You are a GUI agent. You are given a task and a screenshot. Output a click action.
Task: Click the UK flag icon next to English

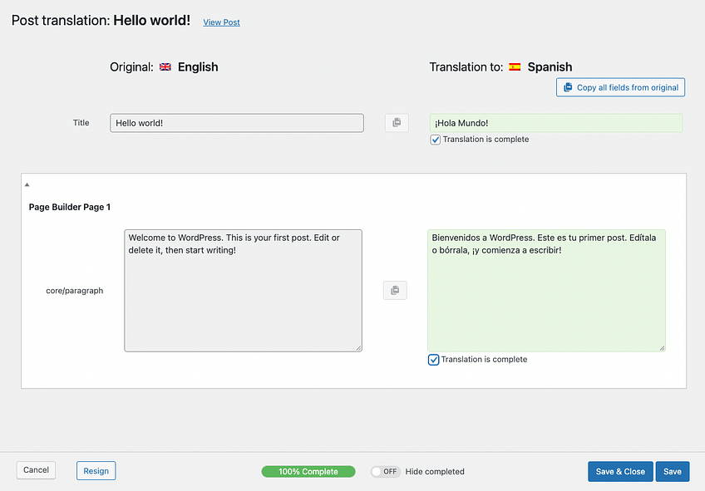coord(165,67)
